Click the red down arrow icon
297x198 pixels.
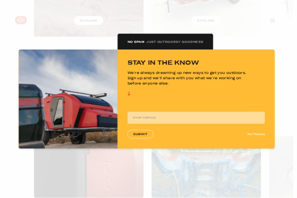click(129, 94)
